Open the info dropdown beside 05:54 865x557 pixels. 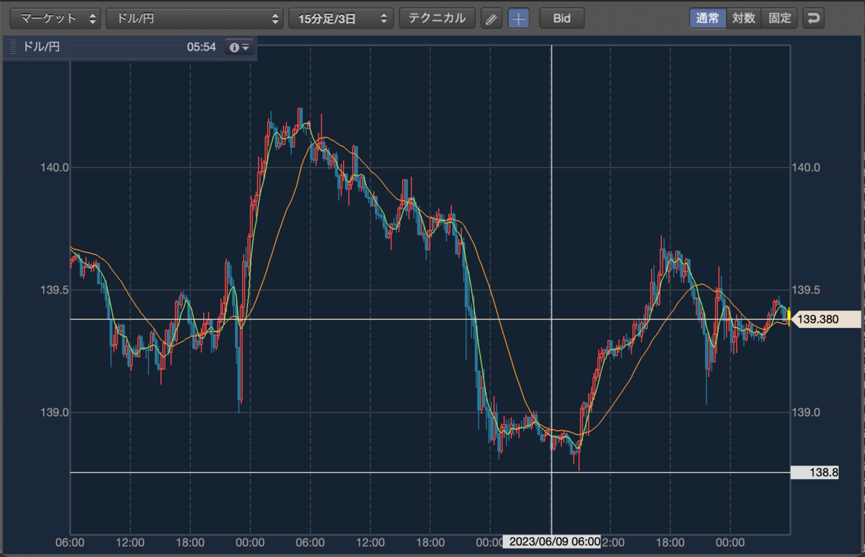pos(239,47)
